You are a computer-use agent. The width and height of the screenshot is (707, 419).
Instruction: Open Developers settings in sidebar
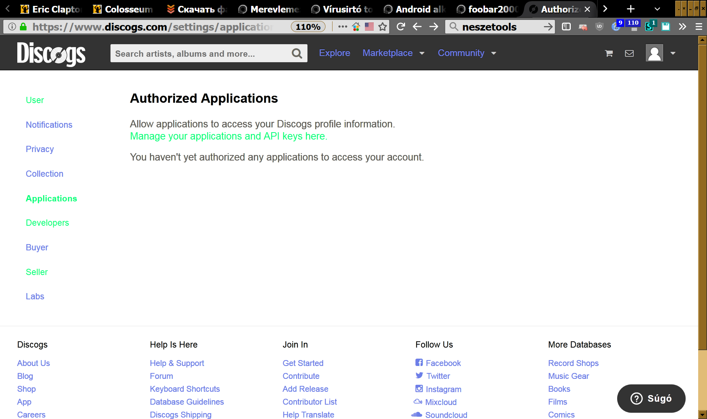pos(48,223)
